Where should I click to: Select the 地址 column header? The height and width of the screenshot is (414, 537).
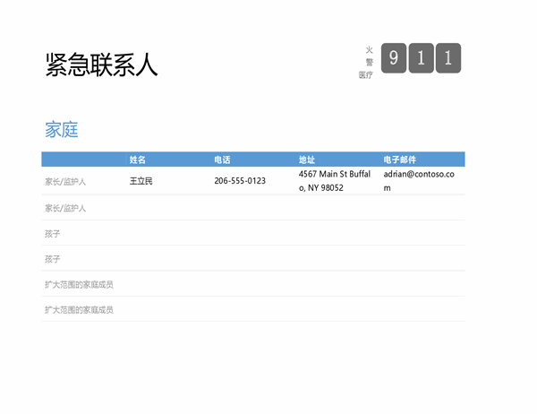pos(307,160)
